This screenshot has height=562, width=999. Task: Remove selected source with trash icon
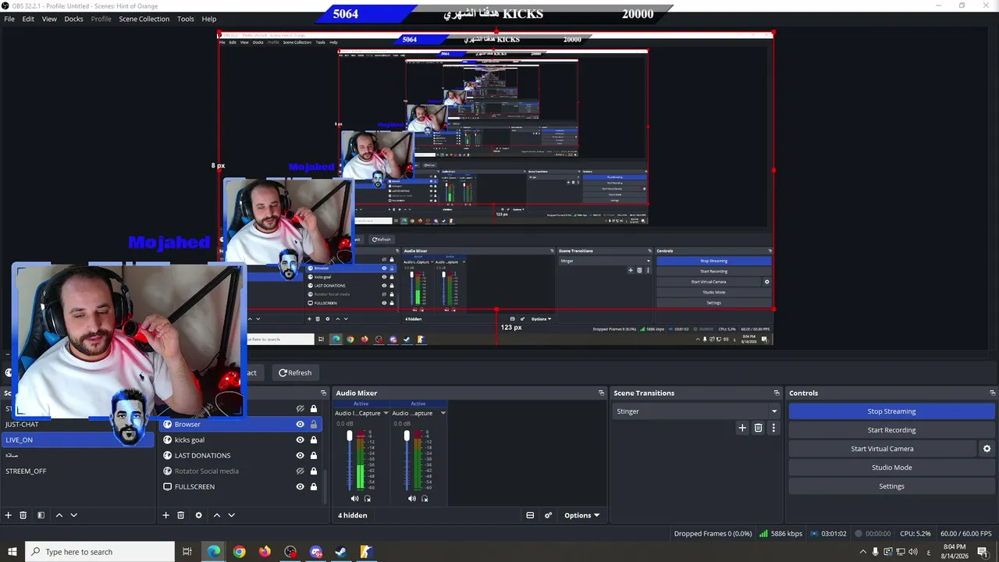tap(180, 515)
